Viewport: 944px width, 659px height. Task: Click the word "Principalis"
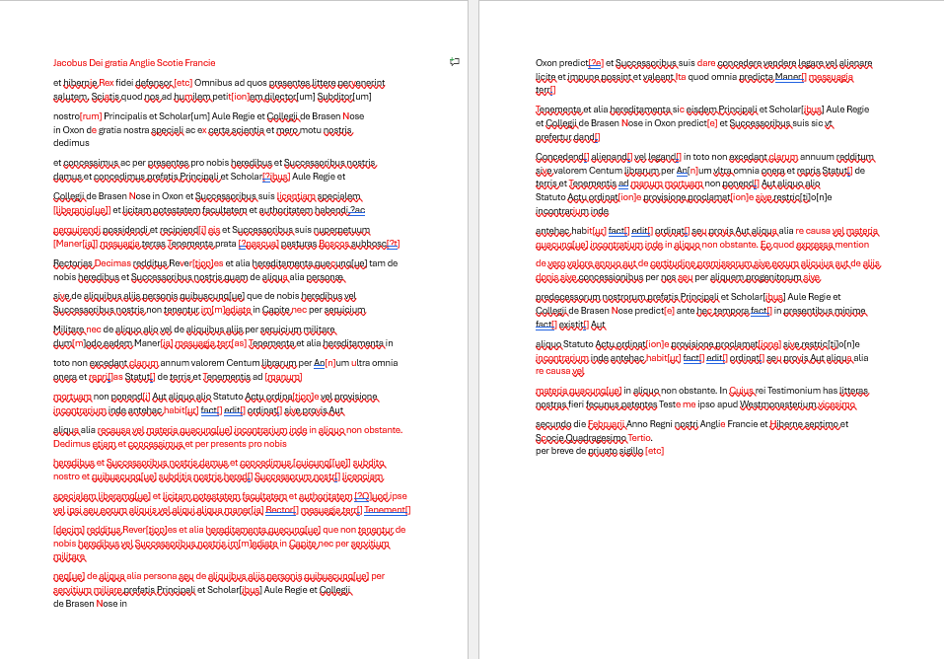coord(125,115)
